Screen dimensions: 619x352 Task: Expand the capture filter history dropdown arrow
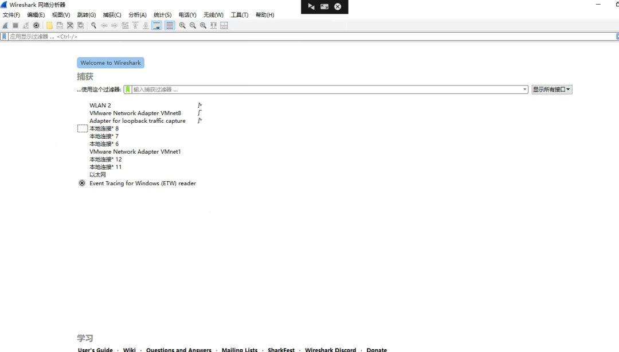(524, 89)
